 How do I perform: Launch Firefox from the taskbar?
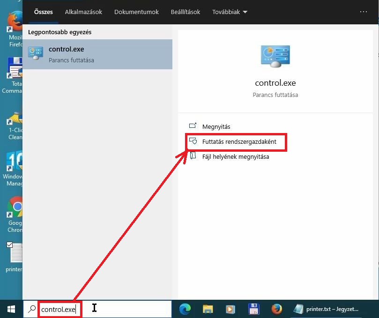click(x=276, y=309)
